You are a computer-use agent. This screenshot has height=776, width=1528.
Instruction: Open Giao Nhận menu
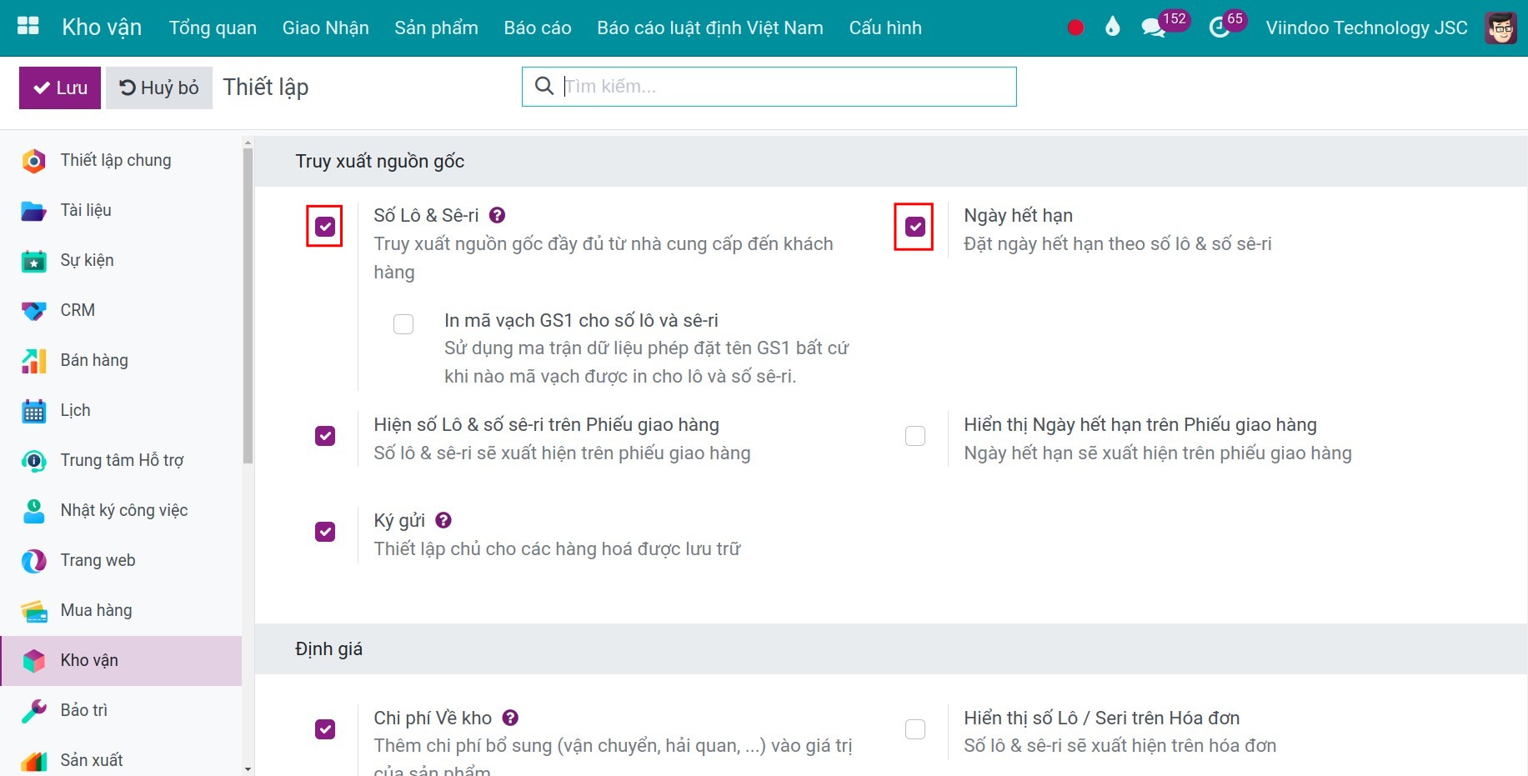click(325, 28)
